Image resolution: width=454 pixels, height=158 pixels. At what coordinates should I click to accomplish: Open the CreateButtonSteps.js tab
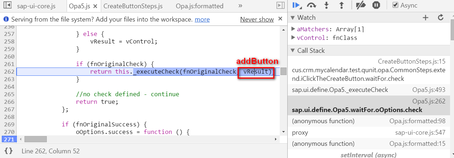click(x=133, y=6)
